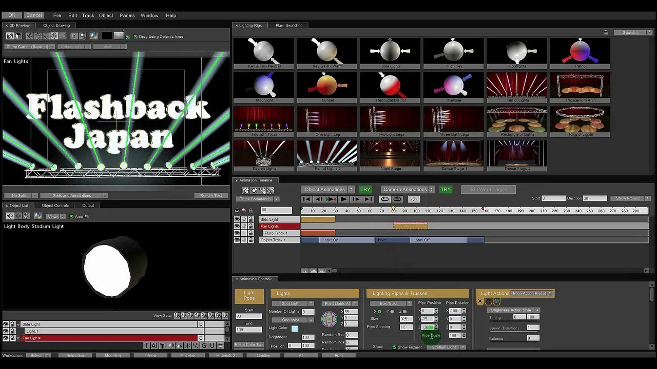Image resolution: width=657 pixels, height=369 pixels.
Task: Click the curve graph icon in timeline toolbar
Action: (414, 199)
